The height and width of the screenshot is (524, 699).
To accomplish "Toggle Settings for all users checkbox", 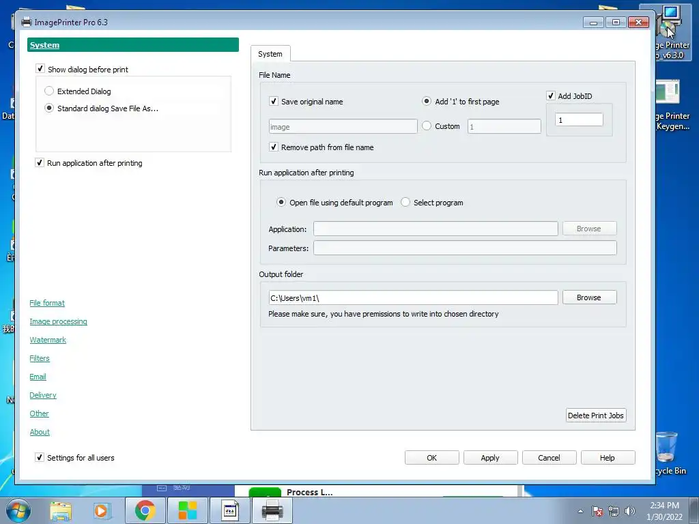I will 40,457.
